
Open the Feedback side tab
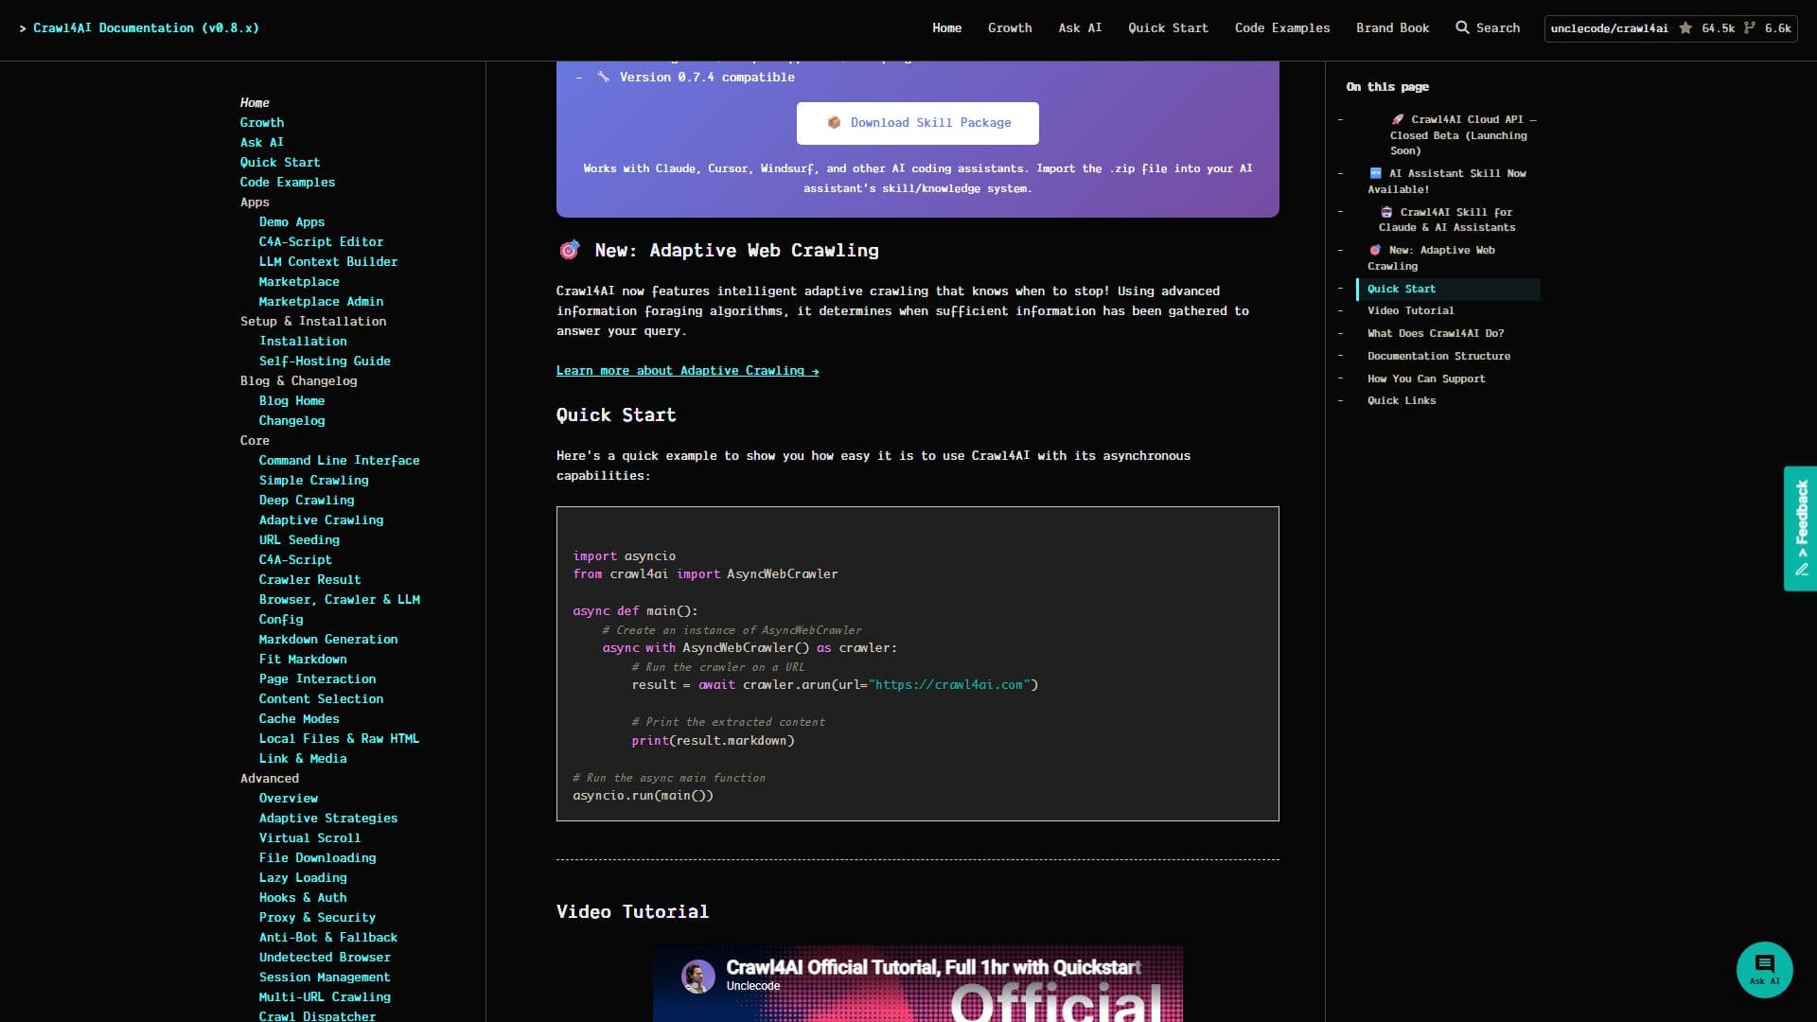pos(1800,528)
